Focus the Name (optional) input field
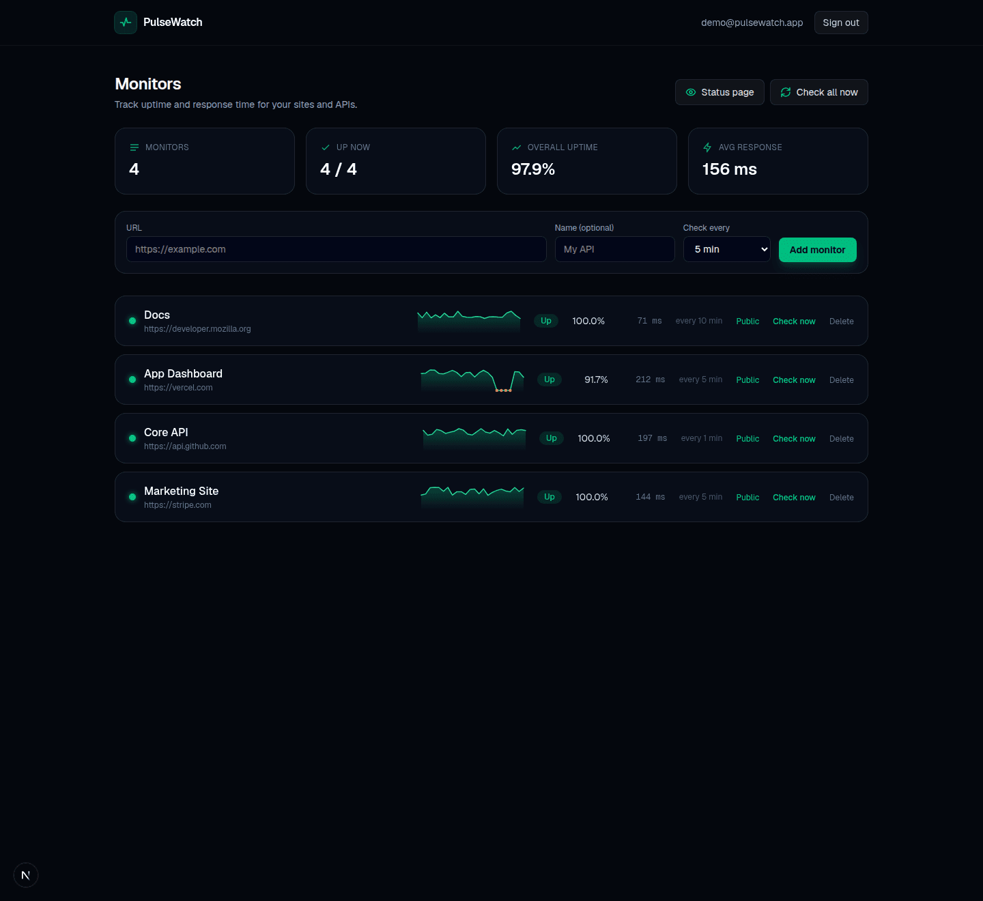The image size is (983, 901). point(615,249)
